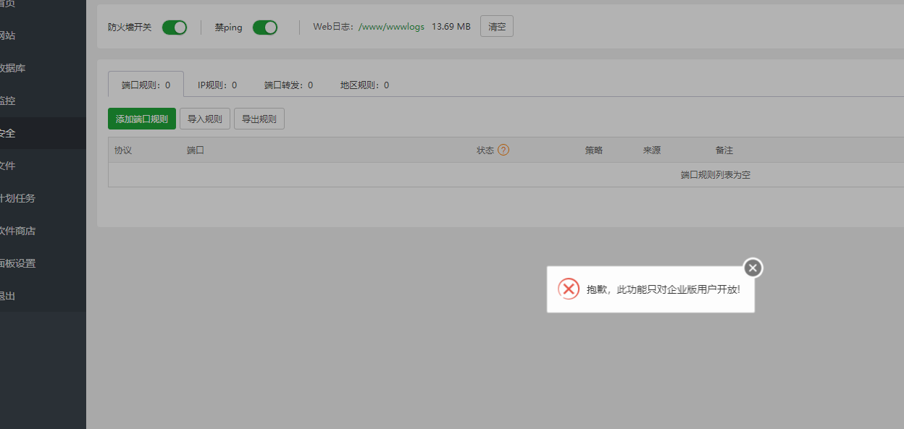Screen dimensions: 904x429
Task: Switch to the 端口转发 tab
Action: click(288, 85)
